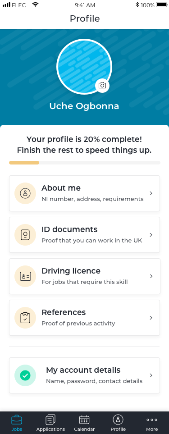Expand References using its chevron
The image size is (169, 434).
pos(151,318)
